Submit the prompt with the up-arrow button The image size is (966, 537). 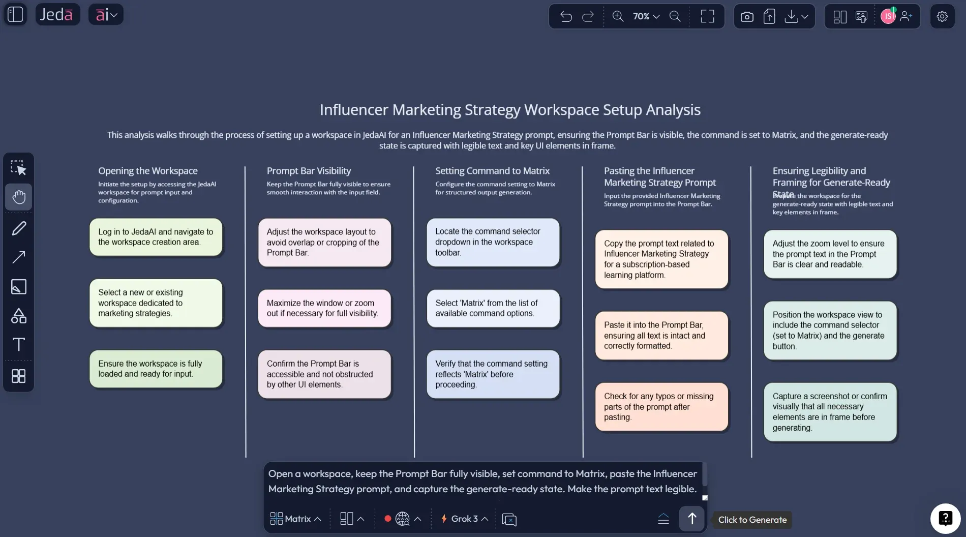691,519
